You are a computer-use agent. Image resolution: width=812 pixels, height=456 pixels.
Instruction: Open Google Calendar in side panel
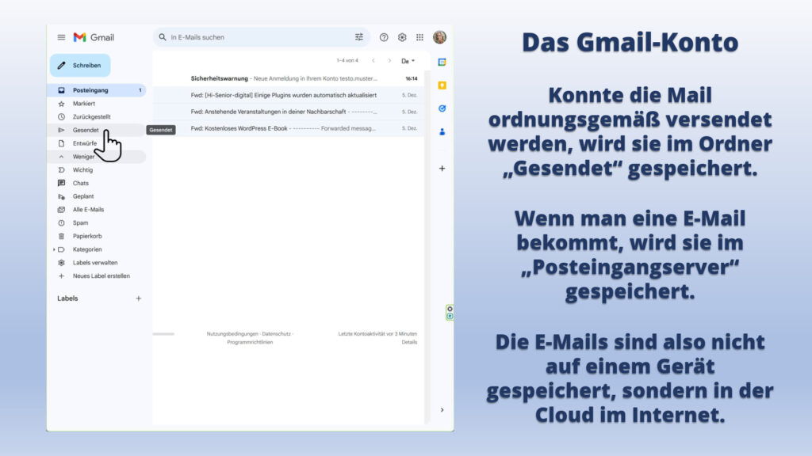click(442, 63)
